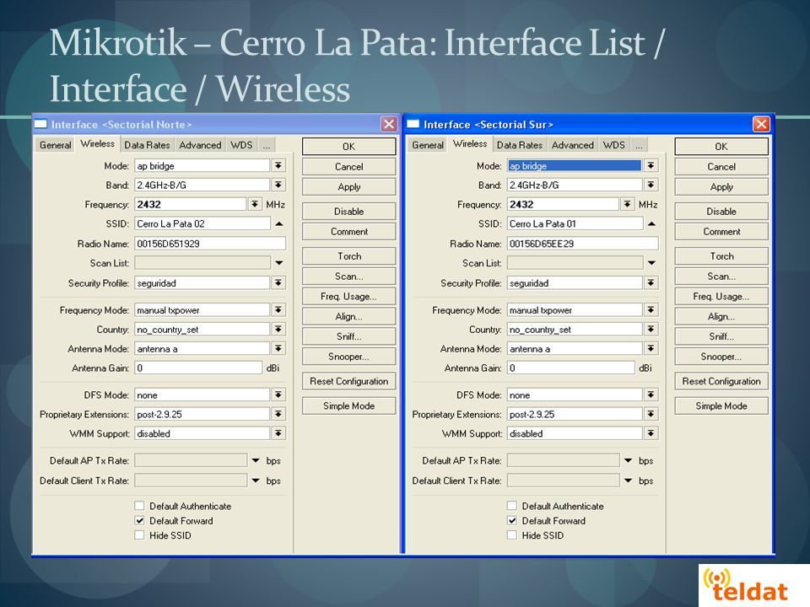Click Radio Name field 00156D651929

point(210,244)
